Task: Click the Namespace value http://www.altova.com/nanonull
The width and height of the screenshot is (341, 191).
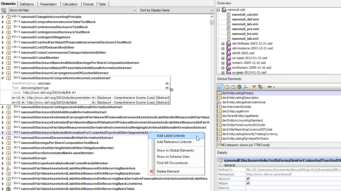Action: click(269, 174)
